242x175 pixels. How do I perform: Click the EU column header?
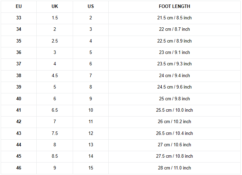[19, 7]
